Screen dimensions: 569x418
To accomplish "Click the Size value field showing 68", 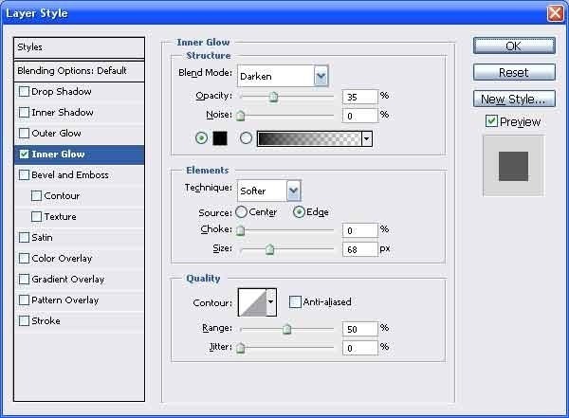I will [360, 249].
